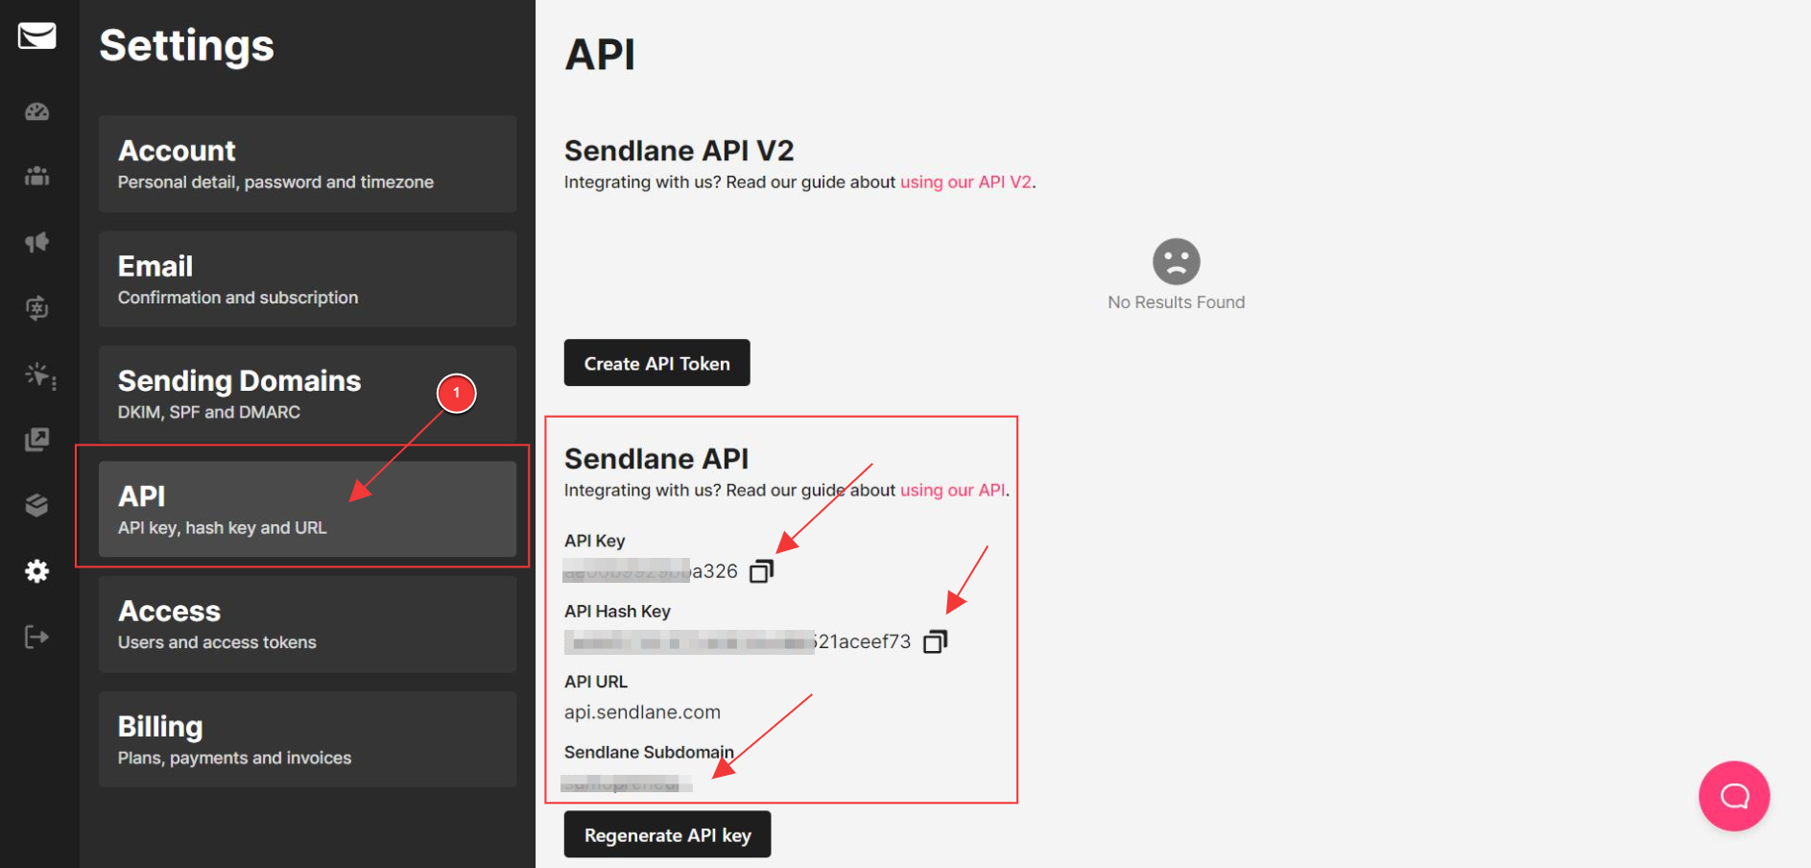This screenshot has height=868, width=1811.
Task: Open Billing plans and invoices settings
Action: click(x=307, y=739)
